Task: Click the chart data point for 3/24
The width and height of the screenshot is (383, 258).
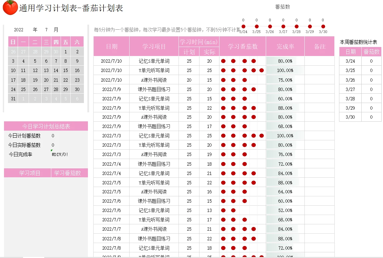Action: tap(243, 26)
